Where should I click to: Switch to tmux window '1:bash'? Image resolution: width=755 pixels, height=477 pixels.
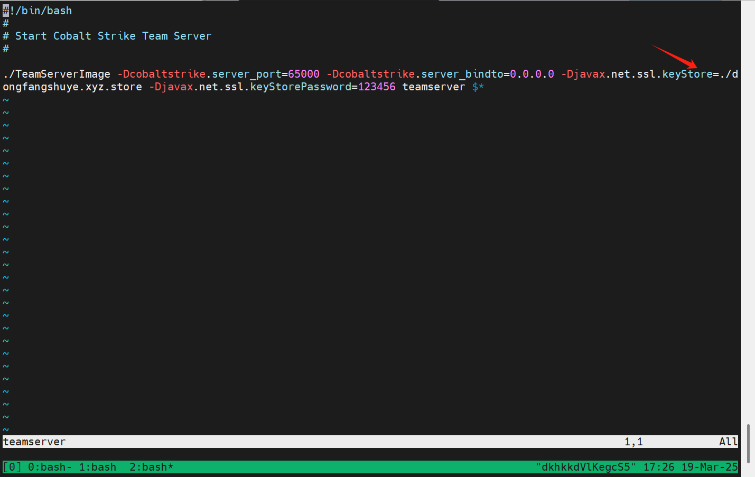pos(98,467)
